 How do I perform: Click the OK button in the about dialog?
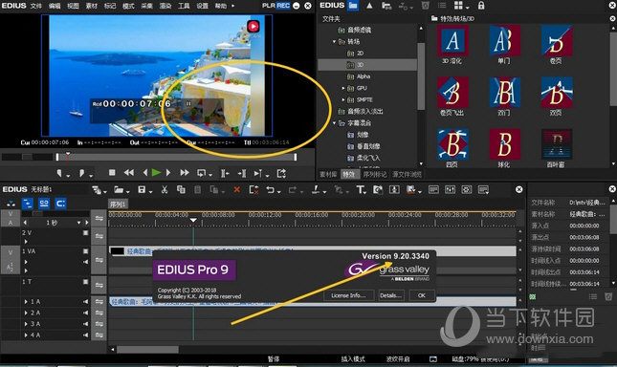coord(422,295)
